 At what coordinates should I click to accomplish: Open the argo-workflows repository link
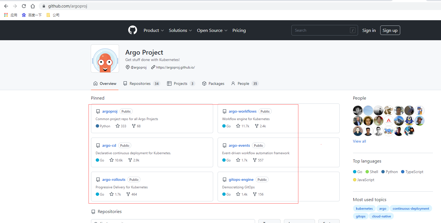pos(243,111)
